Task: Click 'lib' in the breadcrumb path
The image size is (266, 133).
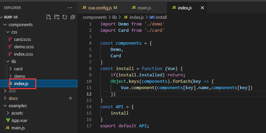Action: 114,17
